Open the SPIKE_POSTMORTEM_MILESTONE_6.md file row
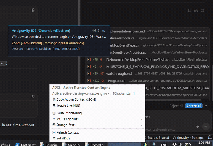The width and height of the screenshot is (213, 146). 177,88
